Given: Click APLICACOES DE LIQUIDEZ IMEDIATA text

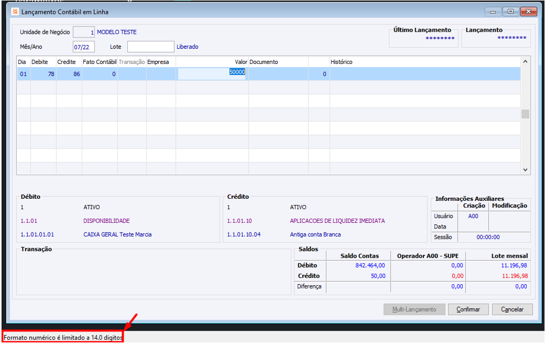Looking at the screenshot, I should (337, 221).
